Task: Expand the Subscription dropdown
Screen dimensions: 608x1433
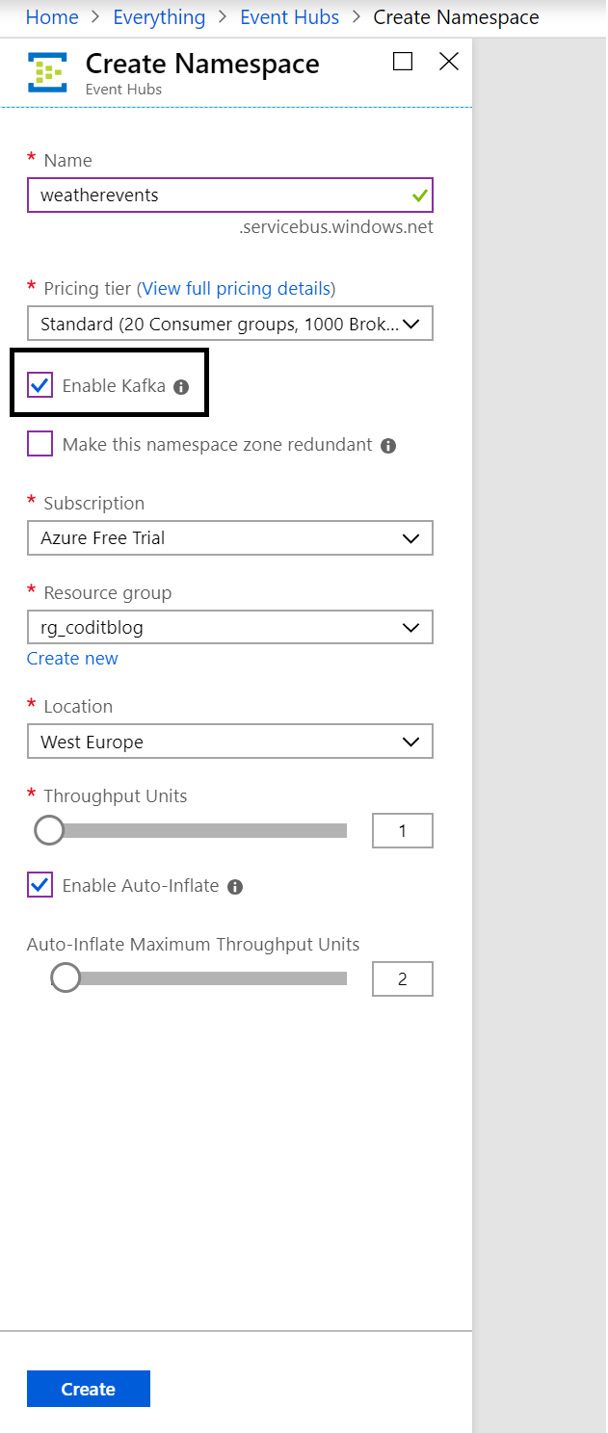Action: (230, 538)
